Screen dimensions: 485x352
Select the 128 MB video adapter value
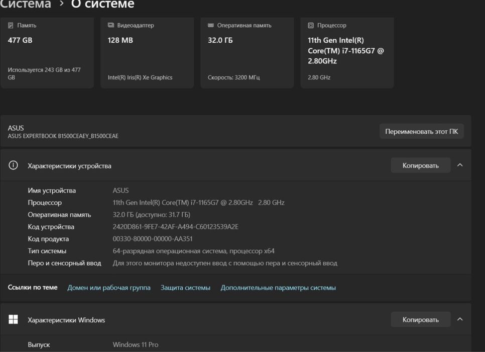[120, 40]
